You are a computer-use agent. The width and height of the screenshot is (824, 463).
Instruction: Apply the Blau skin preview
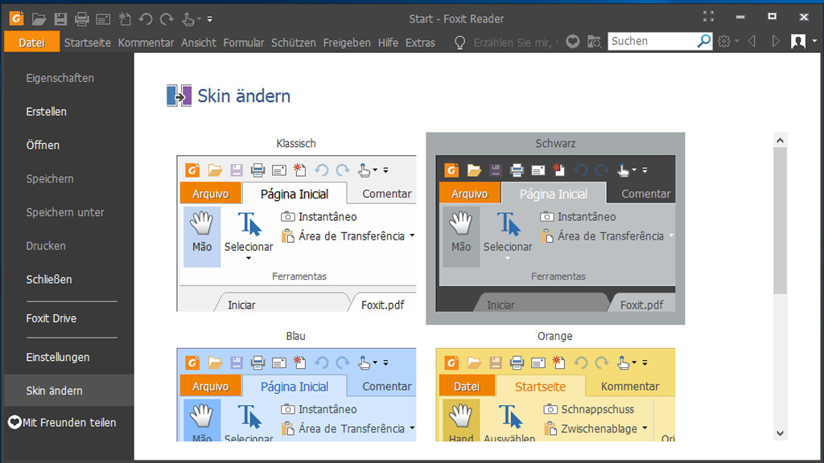tap(296, 394)
